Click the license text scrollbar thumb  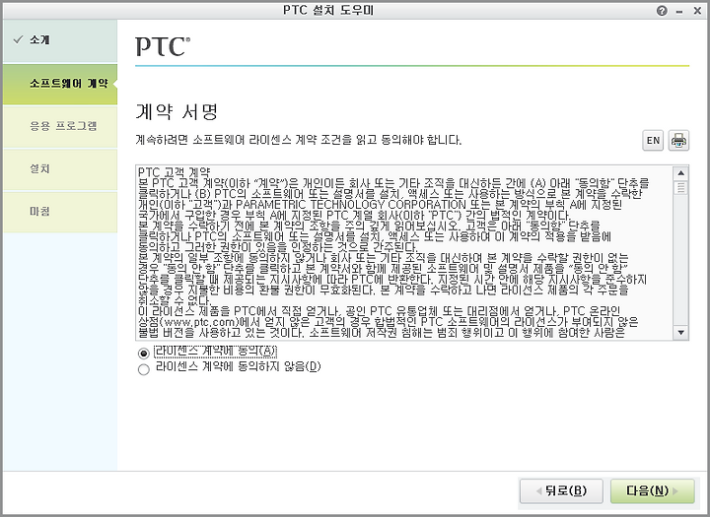tap(680, 188)
